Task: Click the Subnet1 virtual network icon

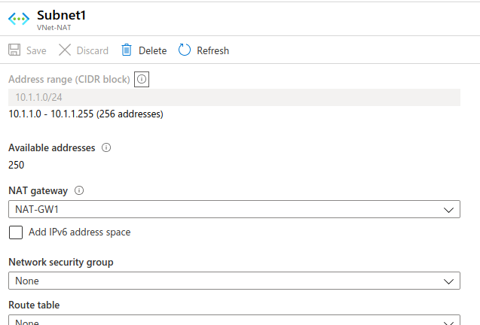Action: click(x=19, y=19)
